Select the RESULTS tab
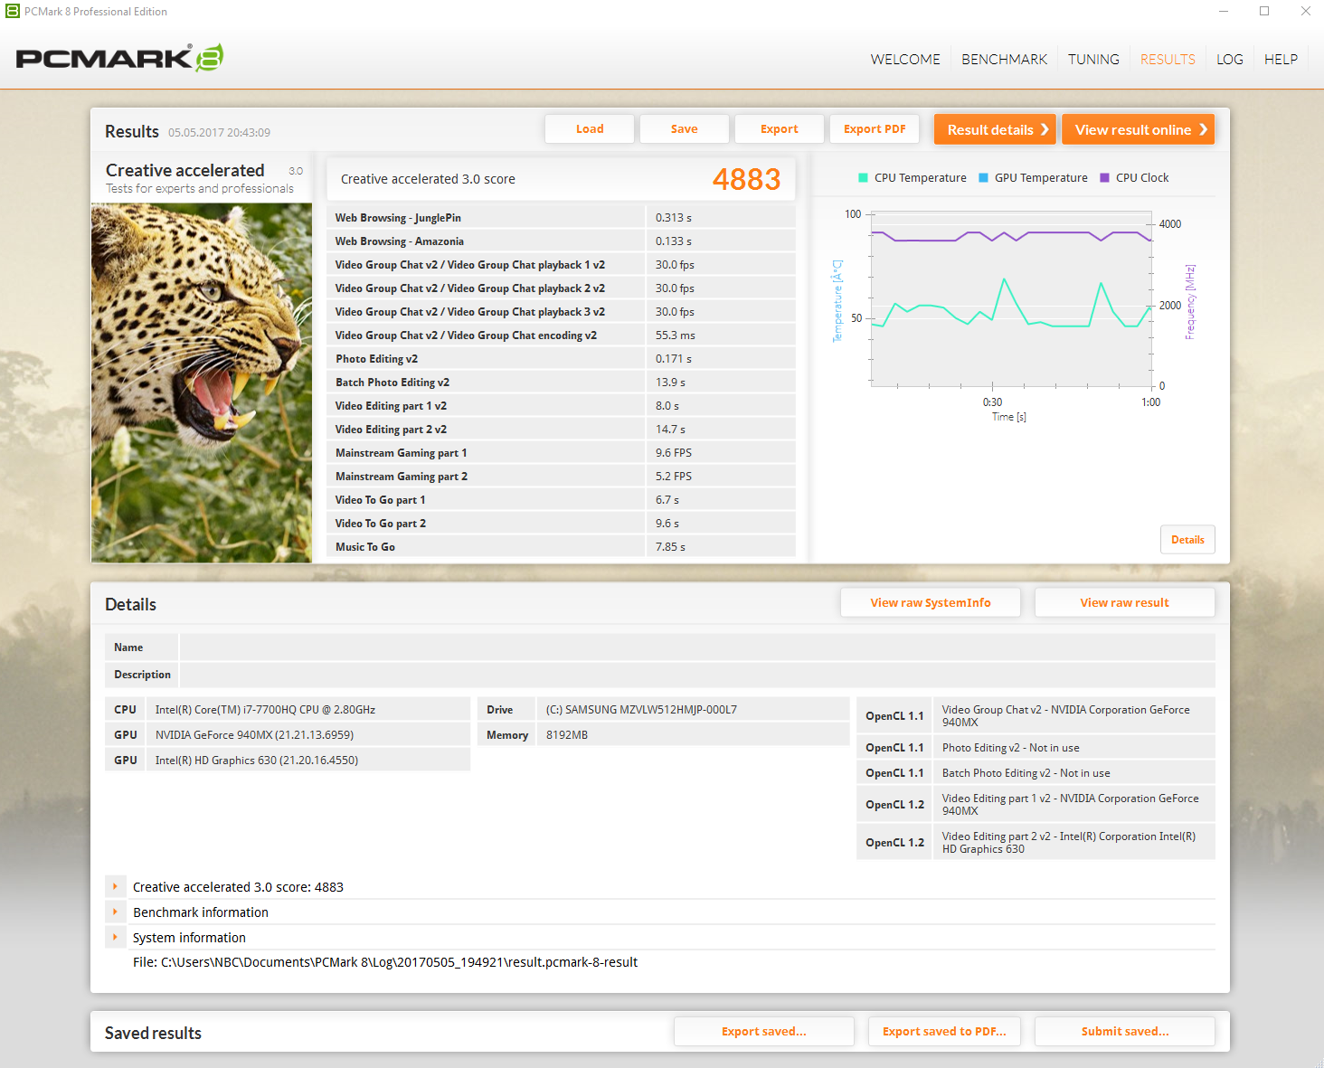Screen dimensions: 1324x1068 coord(1168,60)
